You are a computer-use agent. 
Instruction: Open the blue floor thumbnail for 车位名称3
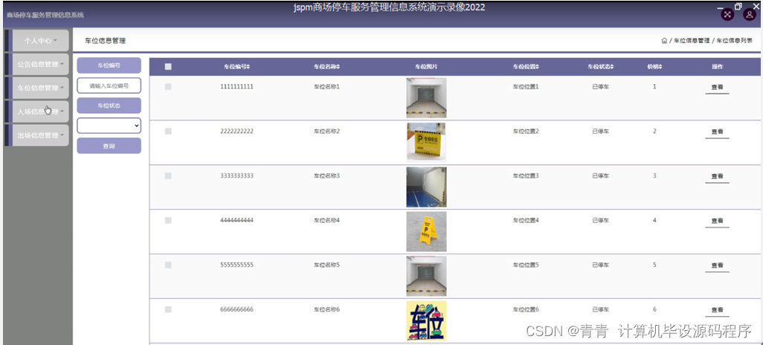[x=426, y=187]
